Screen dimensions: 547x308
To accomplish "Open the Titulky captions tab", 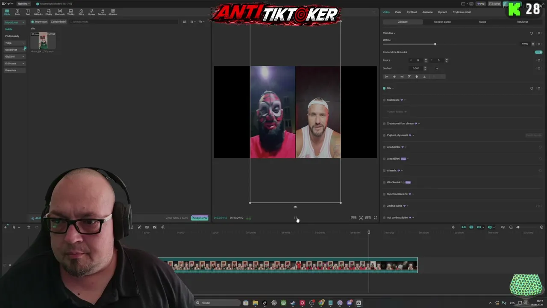I will tap(71, 12).
